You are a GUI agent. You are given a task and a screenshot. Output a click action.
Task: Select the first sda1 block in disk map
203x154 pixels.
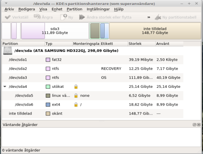click(x=6, y=31)
